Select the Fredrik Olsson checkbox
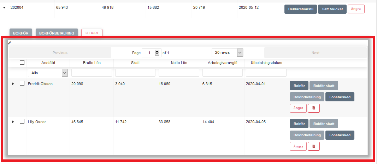Image resolution: width=377 pixels, height=164 pixels. [22, 84]
